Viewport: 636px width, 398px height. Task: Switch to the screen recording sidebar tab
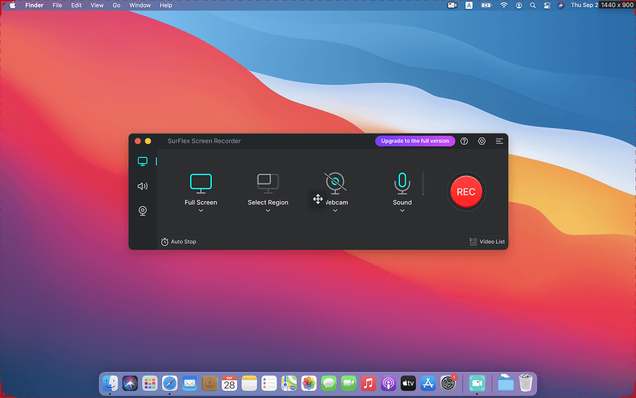click(x=142, y=161)
